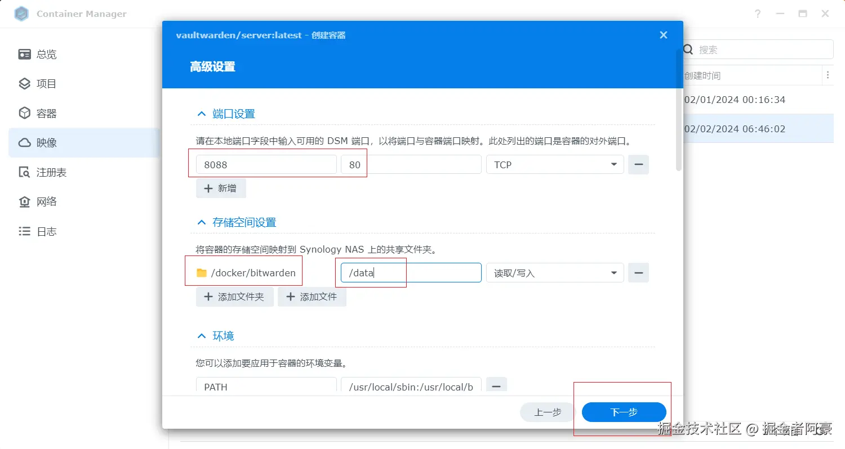
Task: Collapse the 环境 section
Action: 202,336
